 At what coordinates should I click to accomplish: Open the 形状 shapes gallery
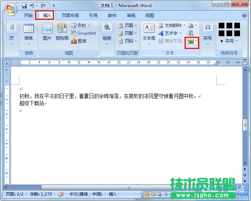(81, 25)
